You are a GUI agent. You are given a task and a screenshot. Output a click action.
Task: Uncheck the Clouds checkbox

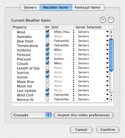(47, 63)
